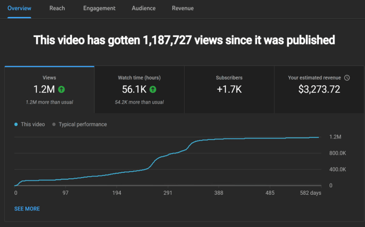Click the 291 day axis label
The height and width of the screenshot is (227, 365).
coord(167,193)
